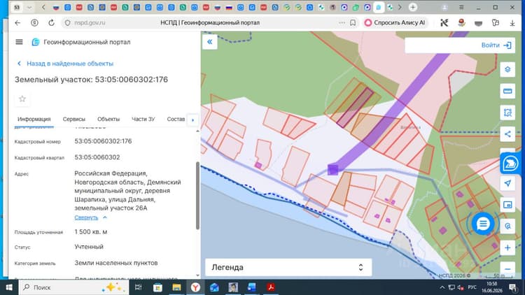Click the Войти login button
Image resolution: width=525 pixels, height=295 pixels.
tap(496, 45)
